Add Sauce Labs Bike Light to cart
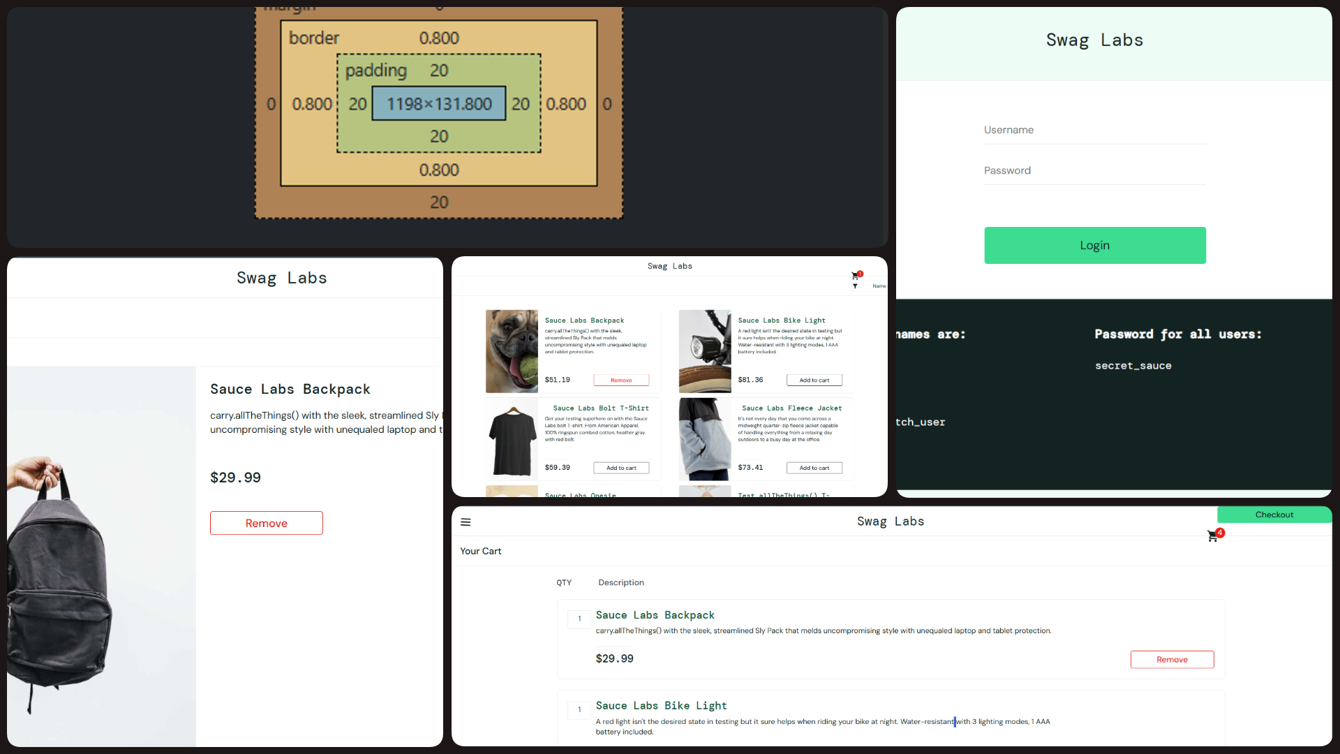The width and height of the screenshot is (1340, 754). tap(814, 380)
